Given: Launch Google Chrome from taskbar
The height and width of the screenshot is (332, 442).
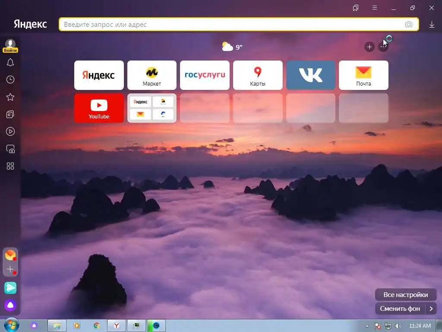Looking at the screenshot, I should click(97, 326).
